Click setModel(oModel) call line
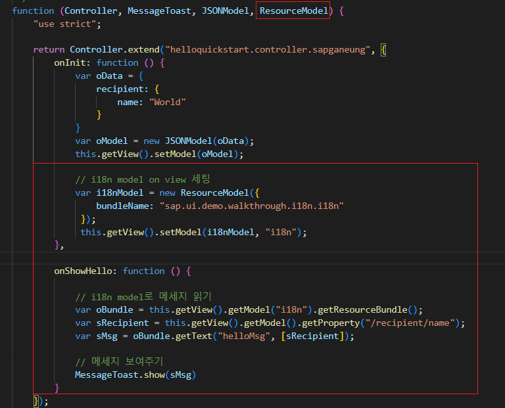 tap(159, 154)
